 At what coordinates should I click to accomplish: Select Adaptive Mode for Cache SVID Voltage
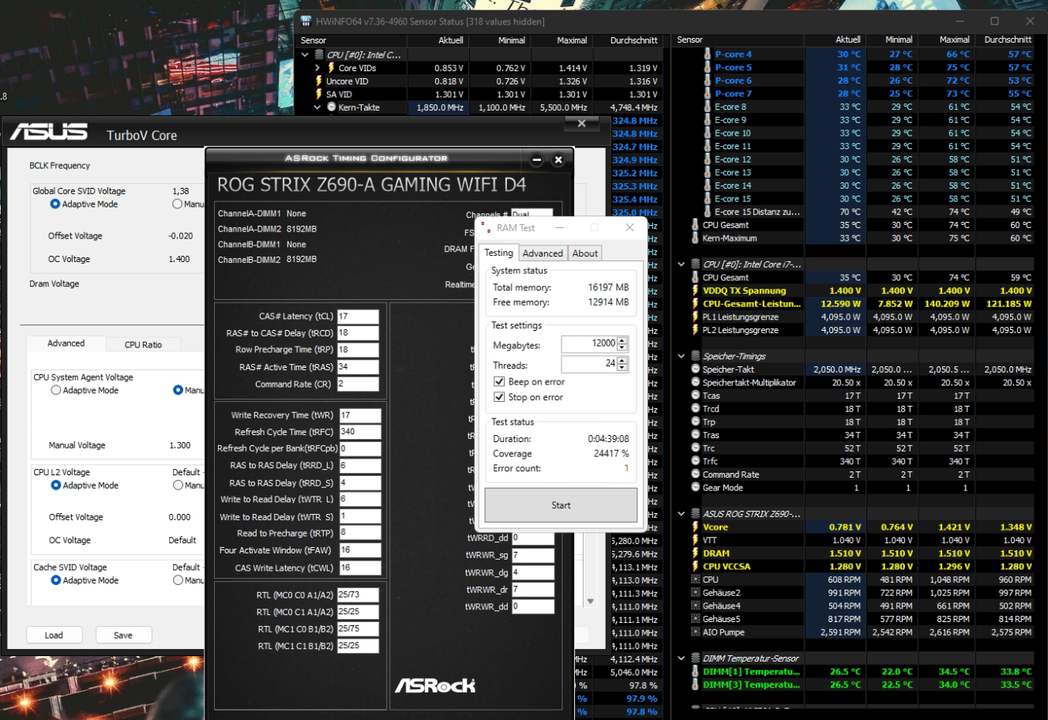[x=56, y=580]
